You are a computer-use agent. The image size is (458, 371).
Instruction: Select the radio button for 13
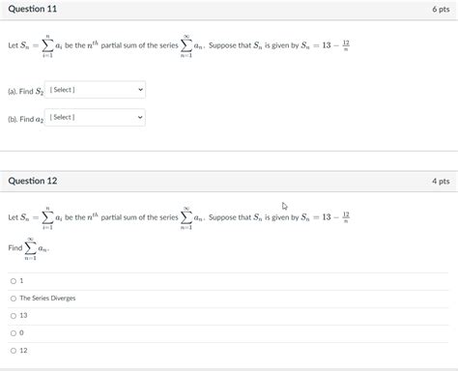[14, 316]
